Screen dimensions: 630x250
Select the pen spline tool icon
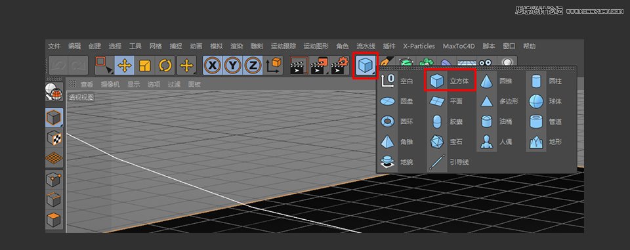point(387,62)
